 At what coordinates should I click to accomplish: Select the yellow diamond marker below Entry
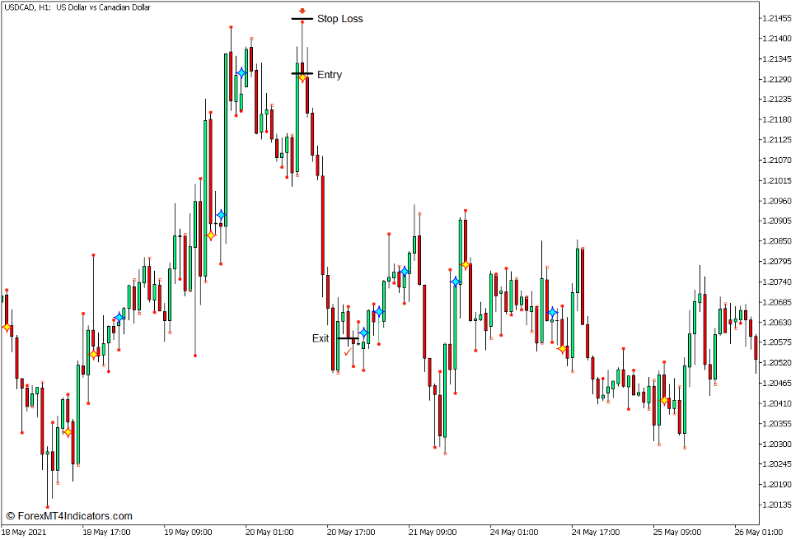click(304, 77)
